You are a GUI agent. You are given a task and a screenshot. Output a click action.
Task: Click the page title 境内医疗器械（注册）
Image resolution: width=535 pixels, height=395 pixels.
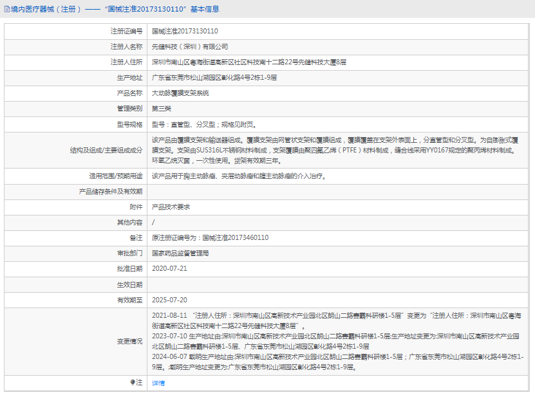click(46, 9)
